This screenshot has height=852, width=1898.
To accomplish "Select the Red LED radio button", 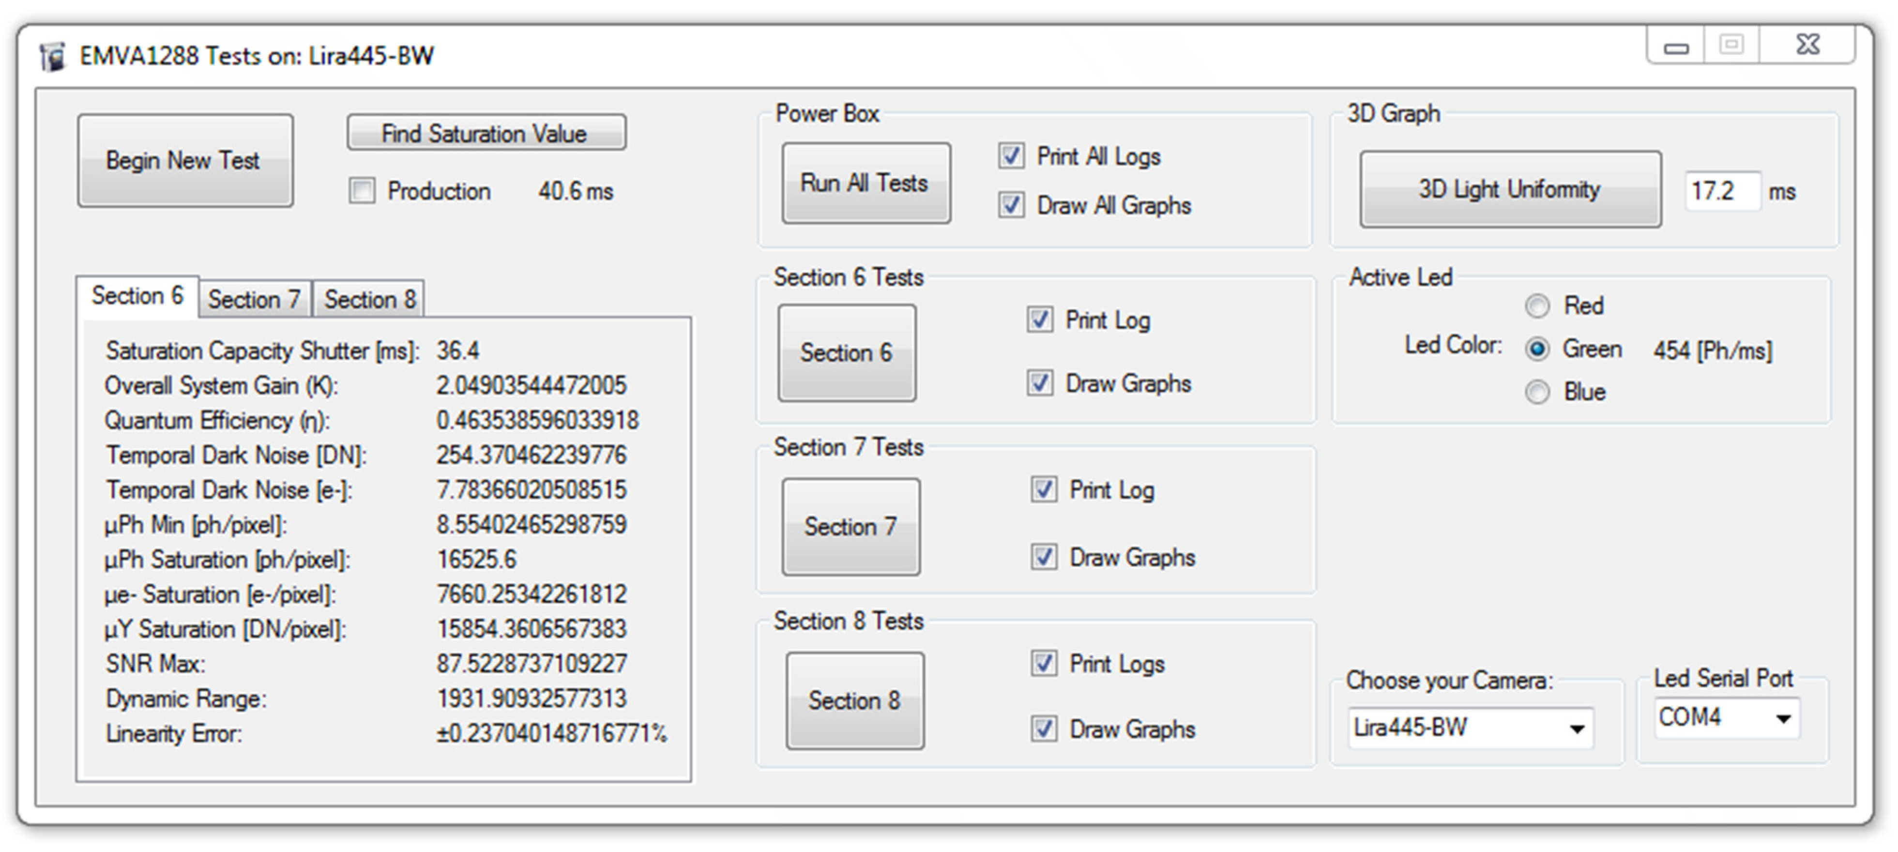I will (1537, 306).
